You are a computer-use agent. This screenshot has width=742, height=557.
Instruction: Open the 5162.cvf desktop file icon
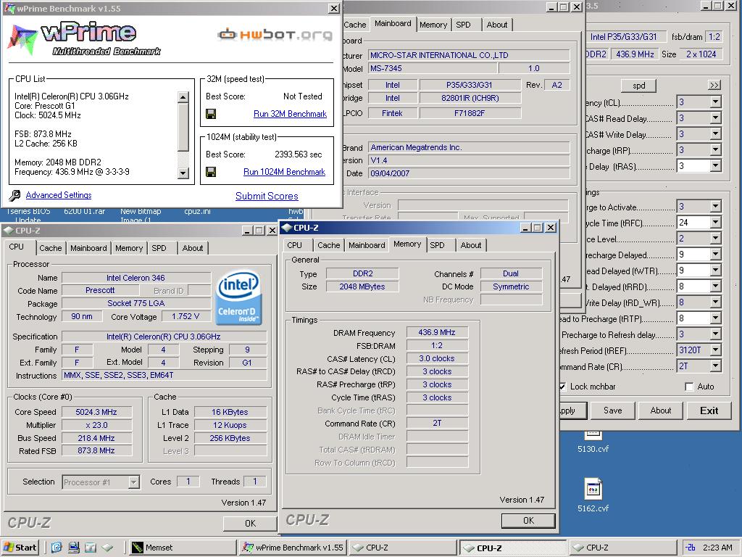pyautogui.click(x=593, y=490)
